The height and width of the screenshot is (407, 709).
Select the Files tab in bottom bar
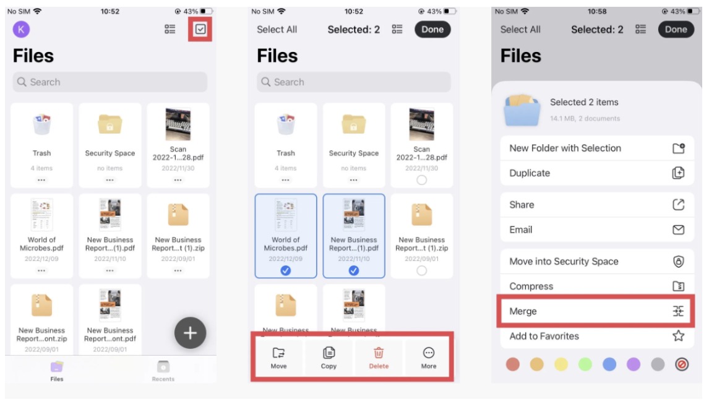[x=57, y=370]
